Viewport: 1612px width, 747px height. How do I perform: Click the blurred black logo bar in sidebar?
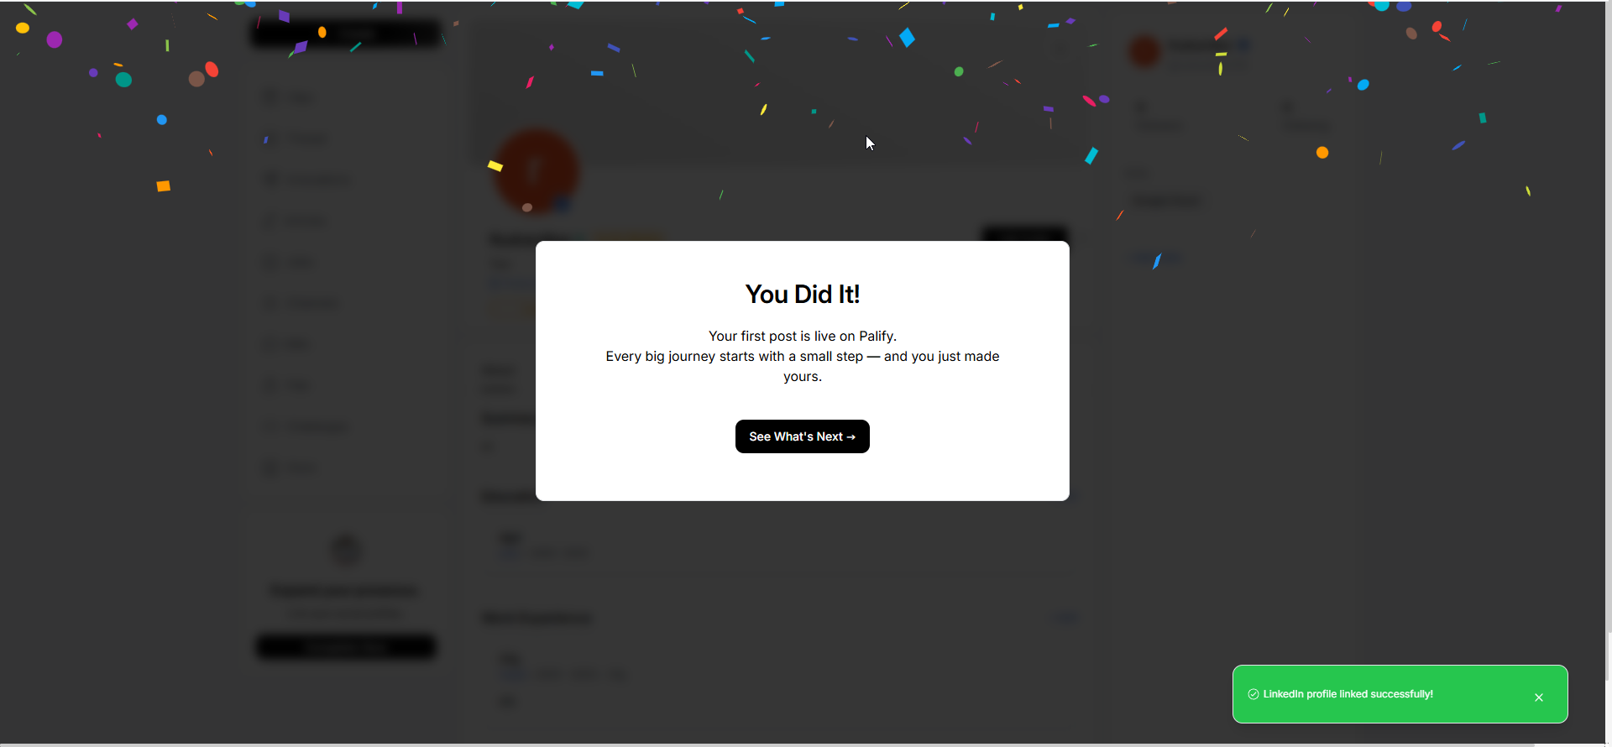click(x=346, y=34)
